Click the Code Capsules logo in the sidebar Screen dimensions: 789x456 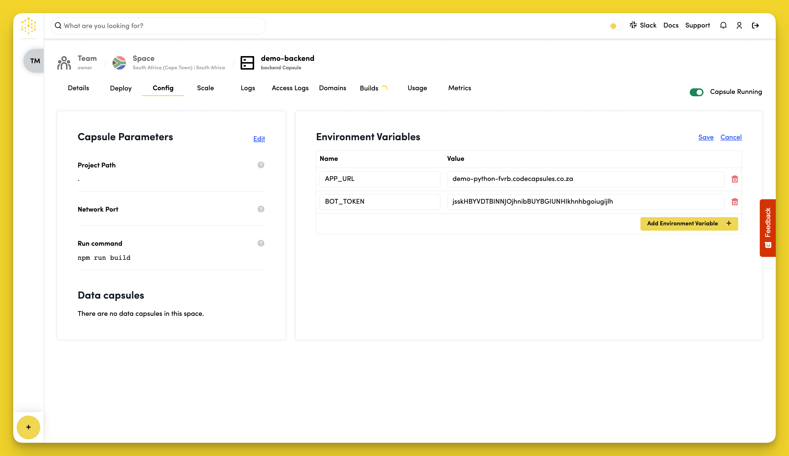coord(29,26)
